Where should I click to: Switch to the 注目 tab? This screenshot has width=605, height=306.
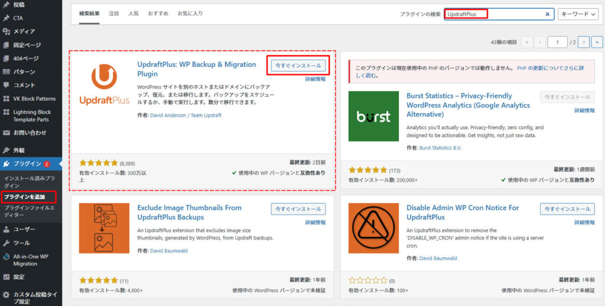click(x=114, y=14)
